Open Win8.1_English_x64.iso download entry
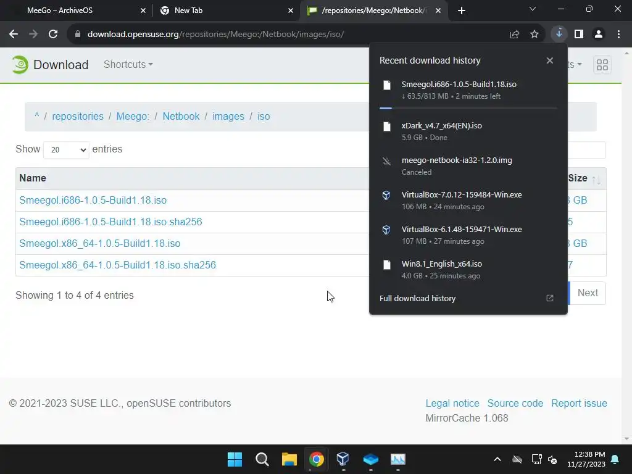The image size is (632, 474). [468, 270]
